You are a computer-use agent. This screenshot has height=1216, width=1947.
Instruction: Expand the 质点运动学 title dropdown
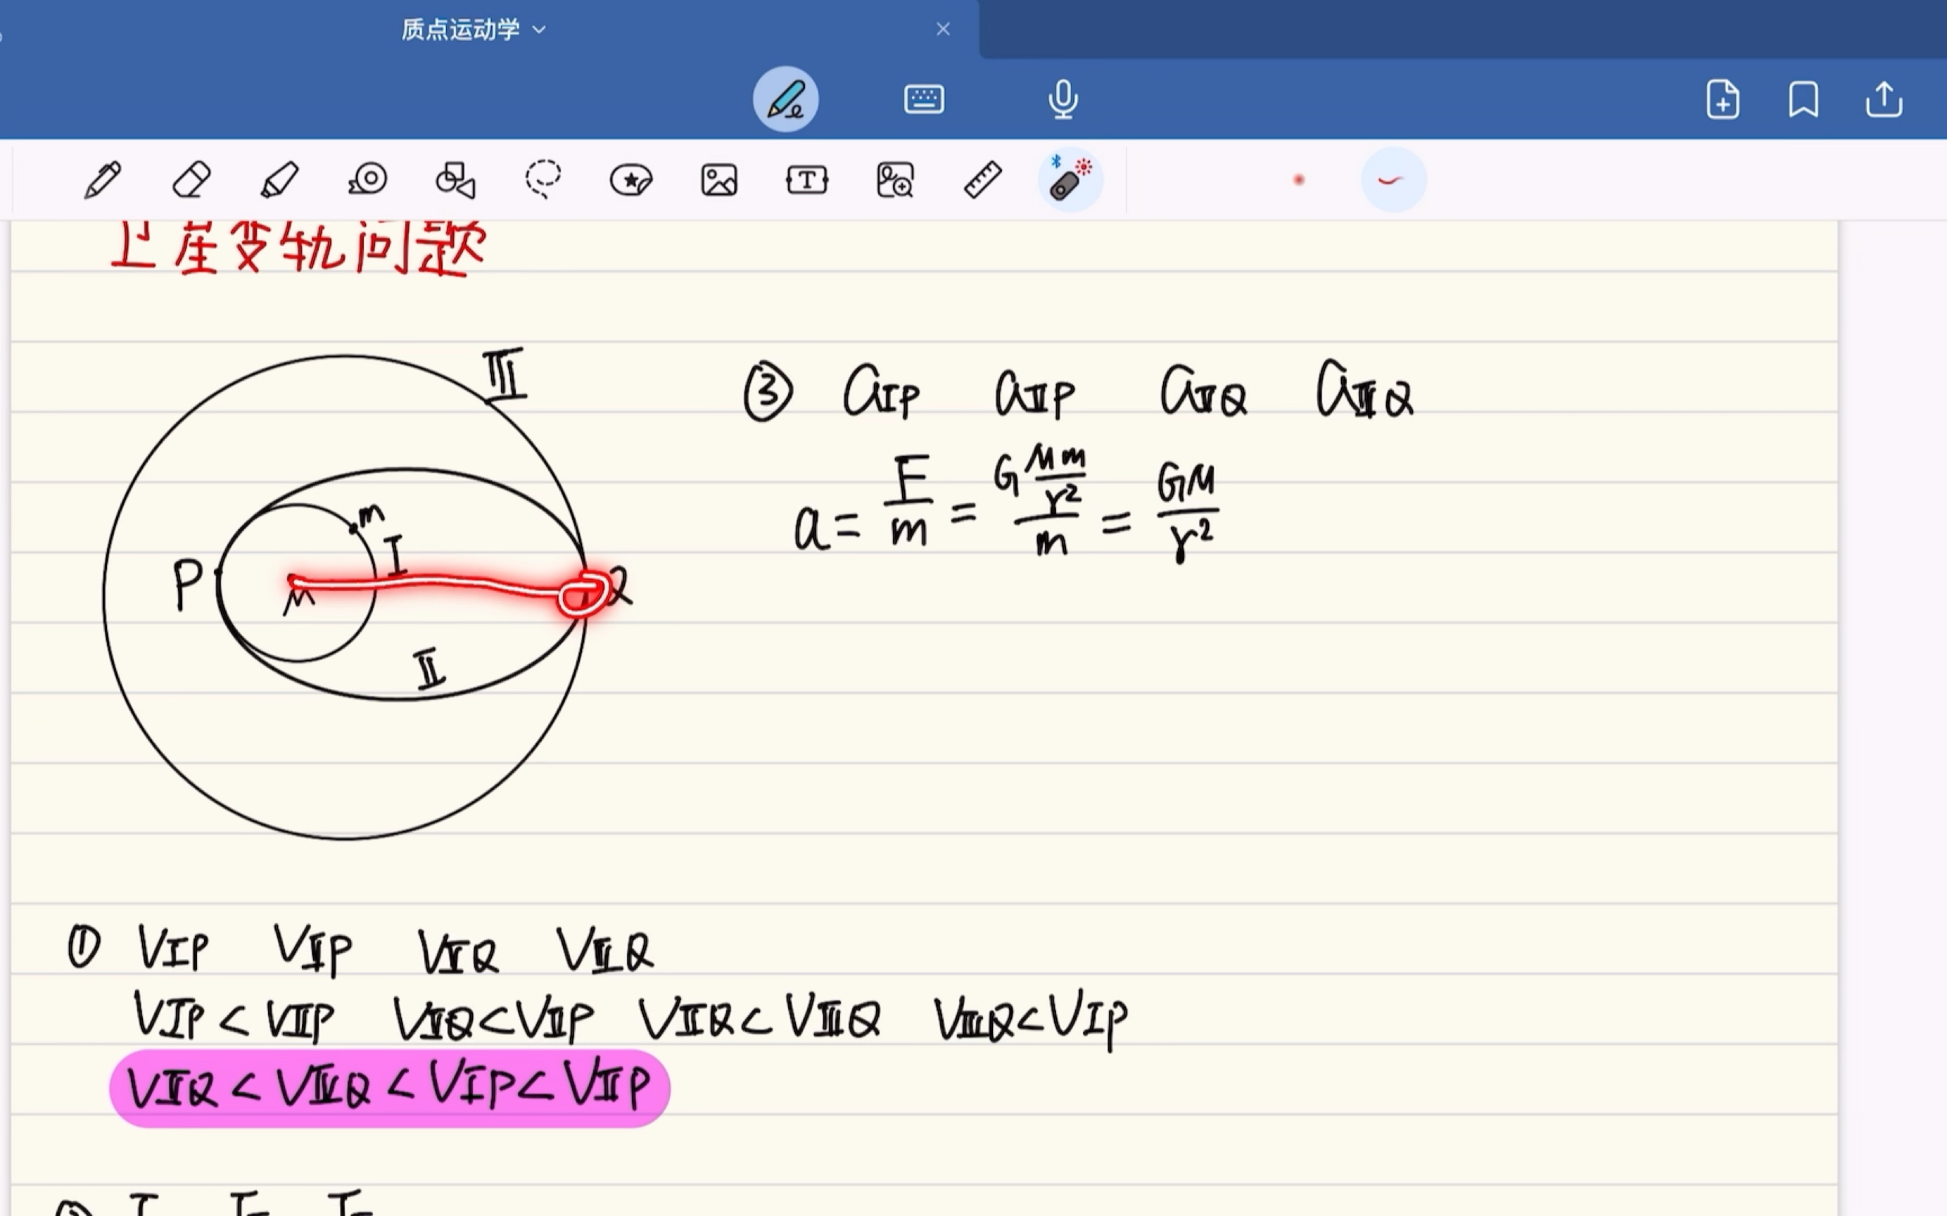click(x=540, y=30)
